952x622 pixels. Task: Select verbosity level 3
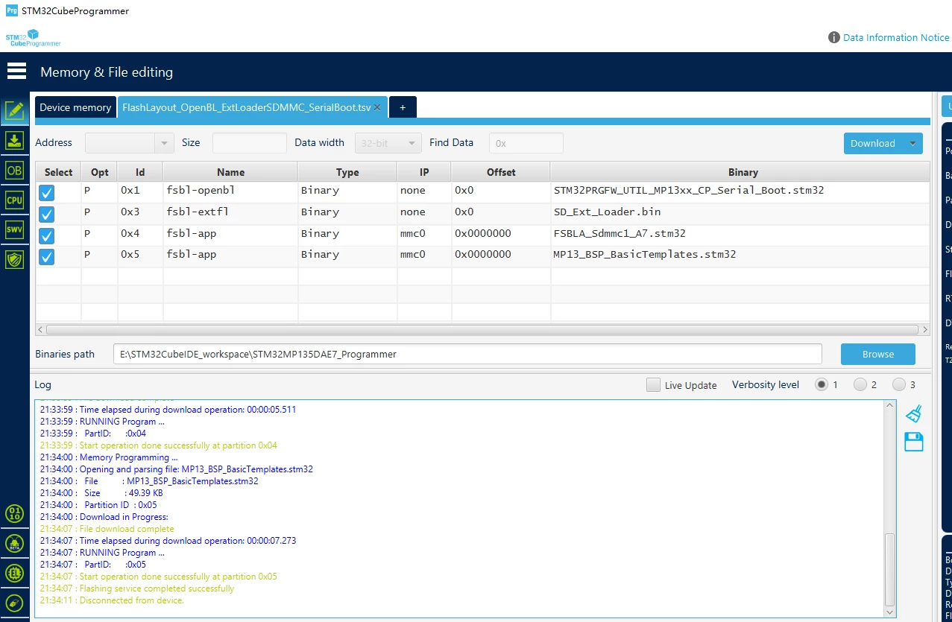click(x=899, y=384)
